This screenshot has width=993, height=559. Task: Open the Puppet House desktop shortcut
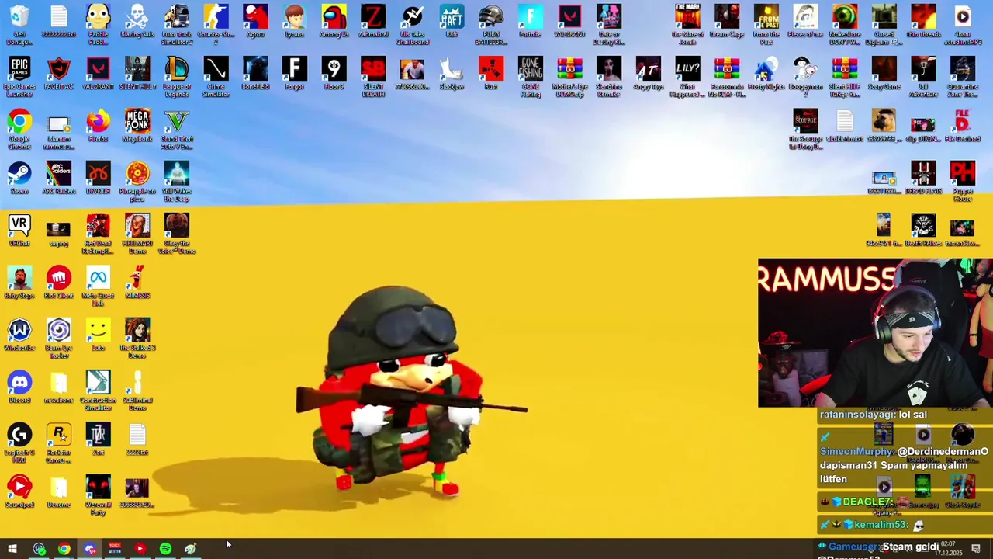pyautogui.click(x=962, y=181)
